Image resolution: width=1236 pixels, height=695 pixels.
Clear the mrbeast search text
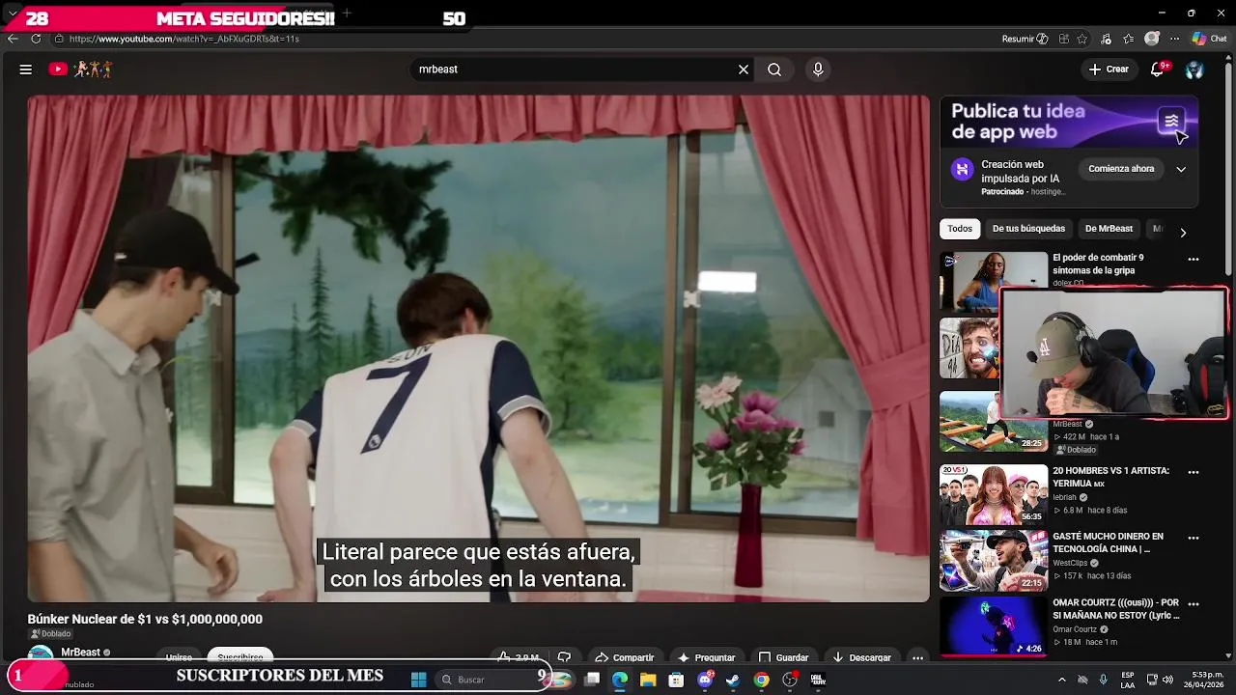point(744,69)
